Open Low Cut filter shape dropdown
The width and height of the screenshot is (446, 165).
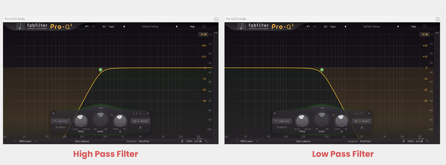[x=61, y=121]
